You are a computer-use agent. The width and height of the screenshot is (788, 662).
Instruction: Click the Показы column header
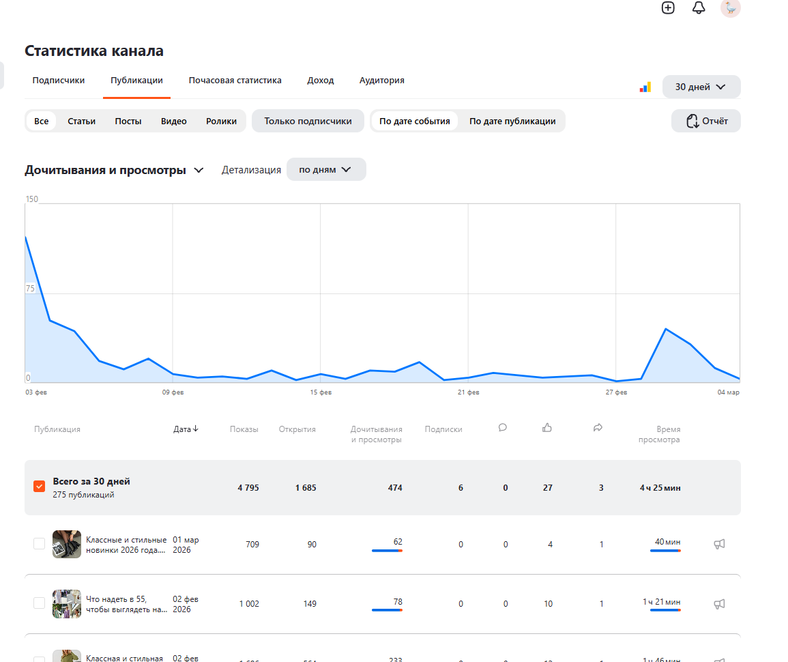tap(244, 429)
